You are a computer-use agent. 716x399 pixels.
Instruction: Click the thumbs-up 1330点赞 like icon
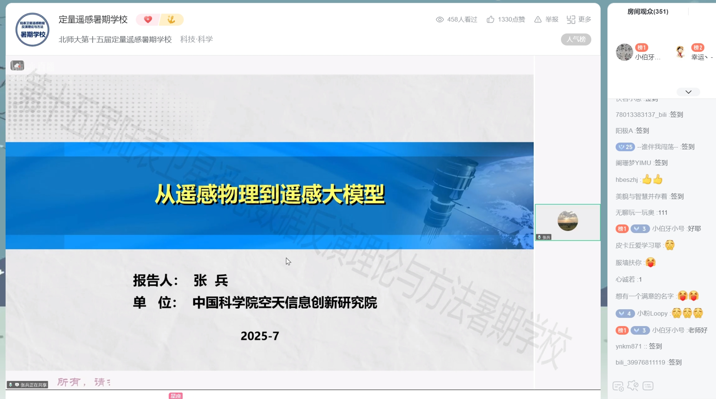(x=491, y=19)
